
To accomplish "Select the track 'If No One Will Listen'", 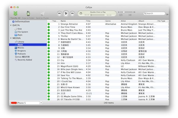I will click(x=71, y=72).
